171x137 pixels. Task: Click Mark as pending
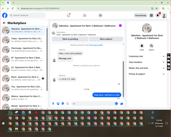(x=70, y=39)
